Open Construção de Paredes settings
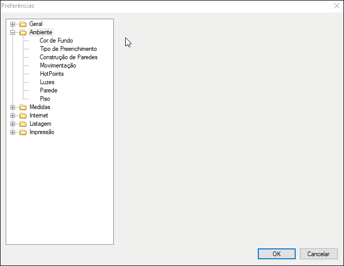 click(69, 57)
